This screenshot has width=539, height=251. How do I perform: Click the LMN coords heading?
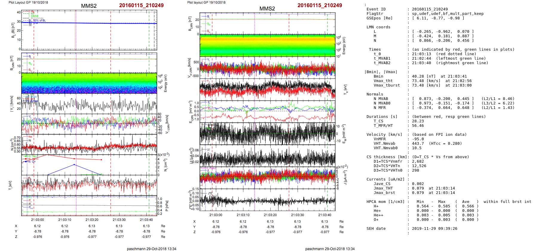point(378,27)
